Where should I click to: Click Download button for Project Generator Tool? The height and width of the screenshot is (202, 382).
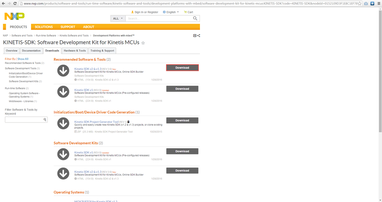(182, 121)
